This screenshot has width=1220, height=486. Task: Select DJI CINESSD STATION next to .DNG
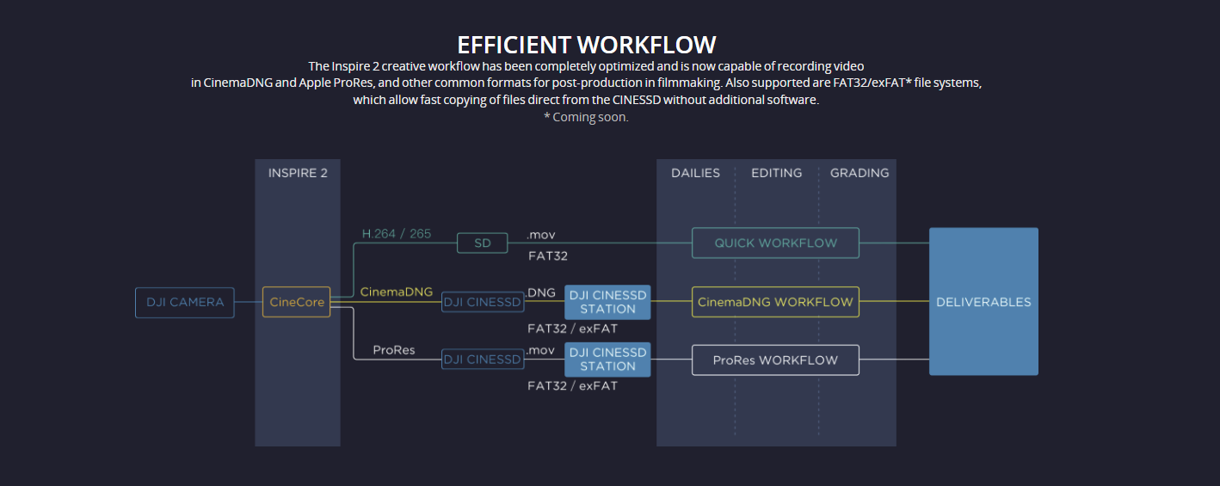coord(607,302)
